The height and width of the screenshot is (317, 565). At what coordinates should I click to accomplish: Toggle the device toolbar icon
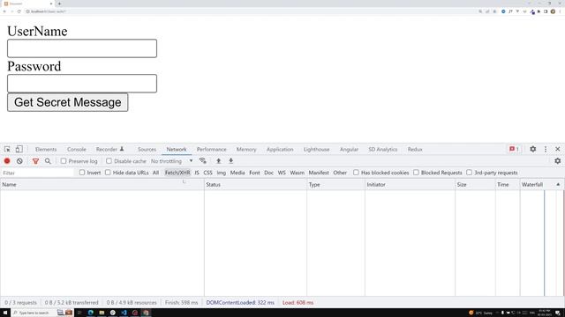point(19,149)
